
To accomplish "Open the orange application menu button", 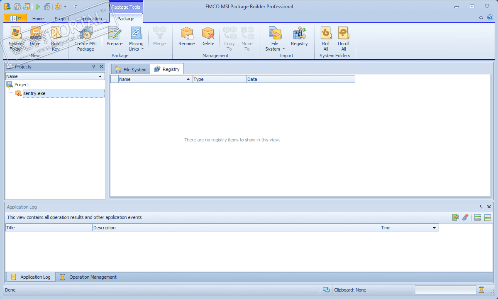I will click(15, 18).
